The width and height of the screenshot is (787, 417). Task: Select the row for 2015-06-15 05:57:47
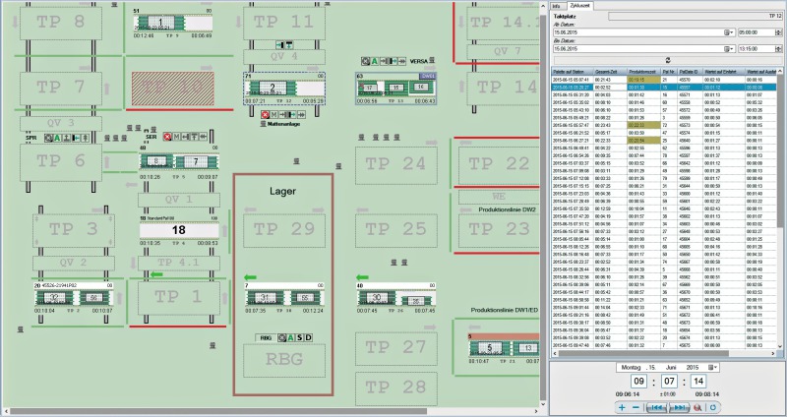[664, 125]
